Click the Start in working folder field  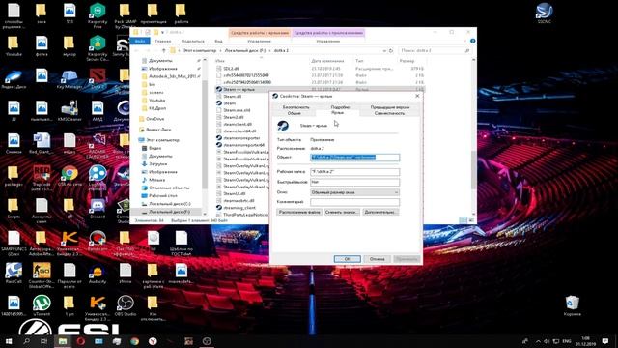[354, 172]
